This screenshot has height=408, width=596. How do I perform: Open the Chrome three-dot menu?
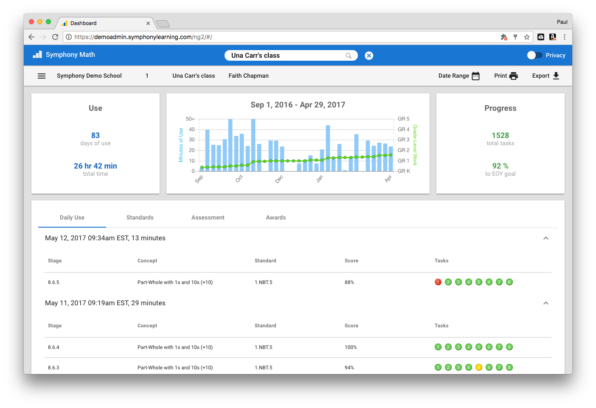[565, 37]
